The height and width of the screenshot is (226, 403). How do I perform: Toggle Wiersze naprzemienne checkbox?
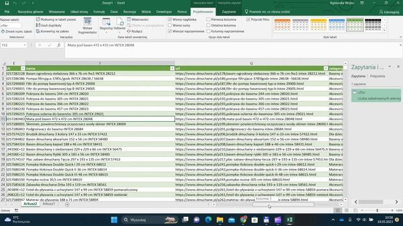click(170, 31)
